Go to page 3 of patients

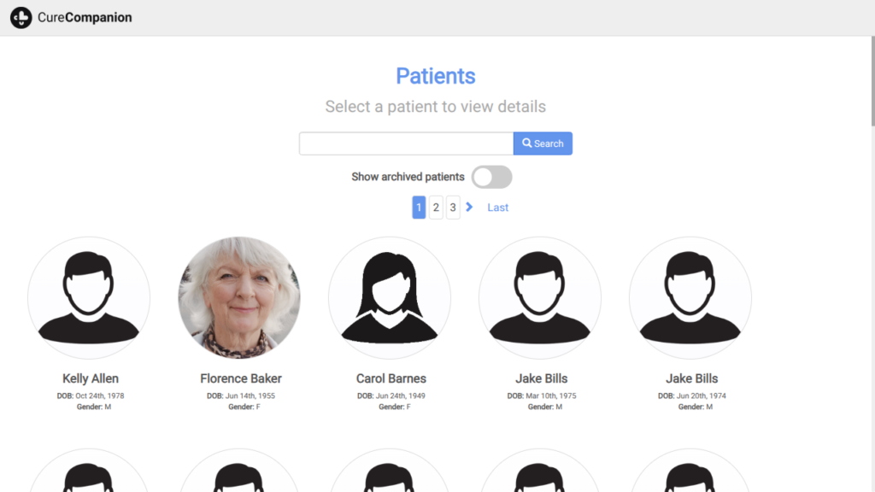pos(453,208)
